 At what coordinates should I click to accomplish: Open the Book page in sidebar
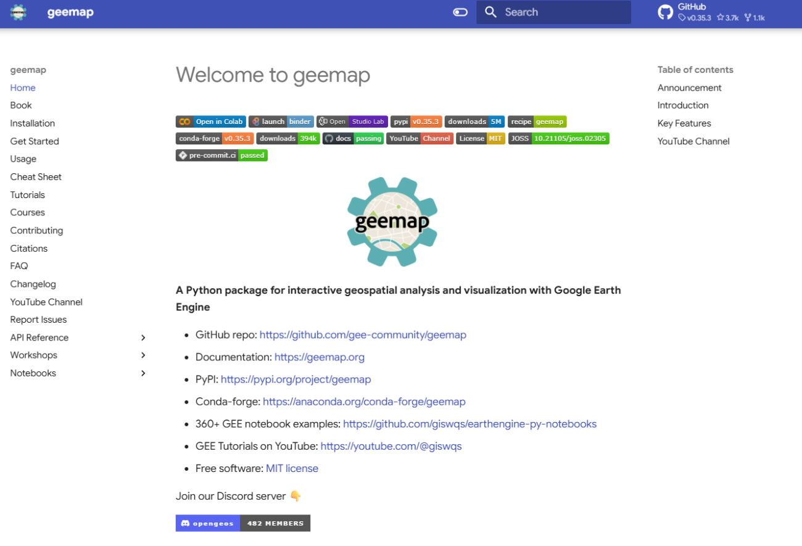click(x=21, y=105)
